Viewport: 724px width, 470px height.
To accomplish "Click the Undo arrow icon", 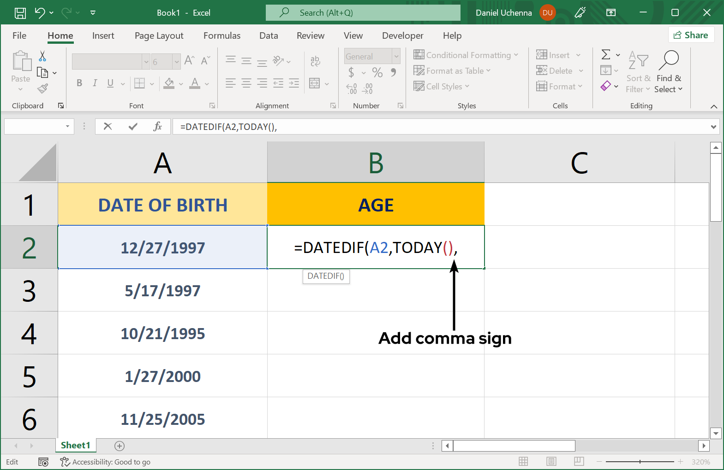I will tap(40, 13).
